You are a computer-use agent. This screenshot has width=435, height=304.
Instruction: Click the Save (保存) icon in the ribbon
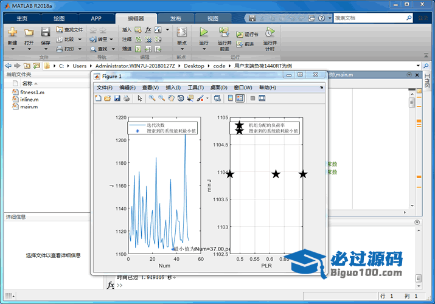46,32
